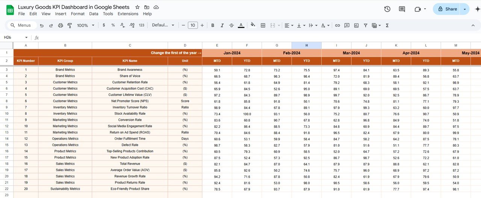
Task: Increase the font size
Action: 202,25
